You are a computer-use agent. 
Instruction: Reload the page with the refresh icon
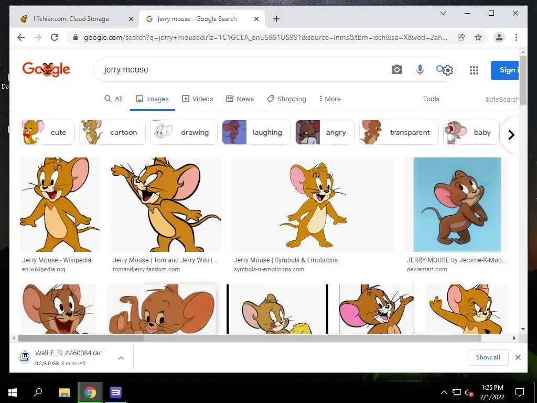point(55,37)
